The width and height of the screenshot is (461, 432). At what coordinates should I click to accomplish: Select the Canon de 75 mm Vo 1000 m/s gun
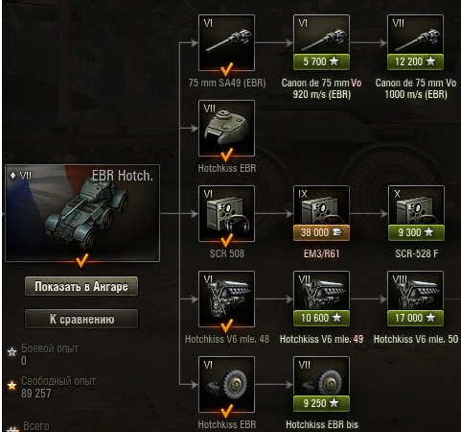point(415,42)
